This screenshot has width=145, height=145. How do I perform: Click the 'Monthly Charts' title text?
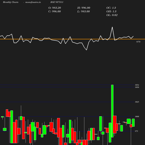[x=10, y=2]
